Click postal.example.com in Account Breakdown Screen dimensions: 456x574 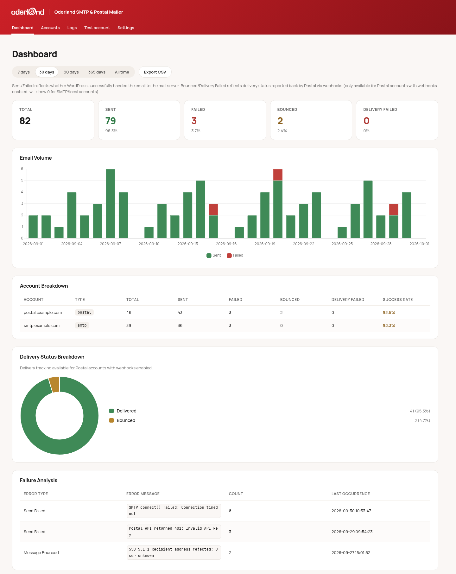click(x=43, y=313)
